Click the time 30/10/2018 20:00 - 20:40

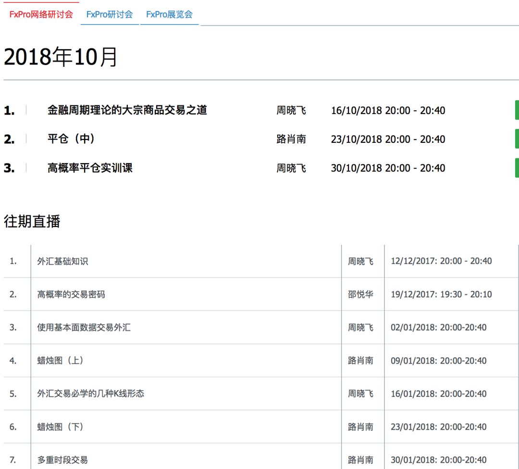pos(388,168)
